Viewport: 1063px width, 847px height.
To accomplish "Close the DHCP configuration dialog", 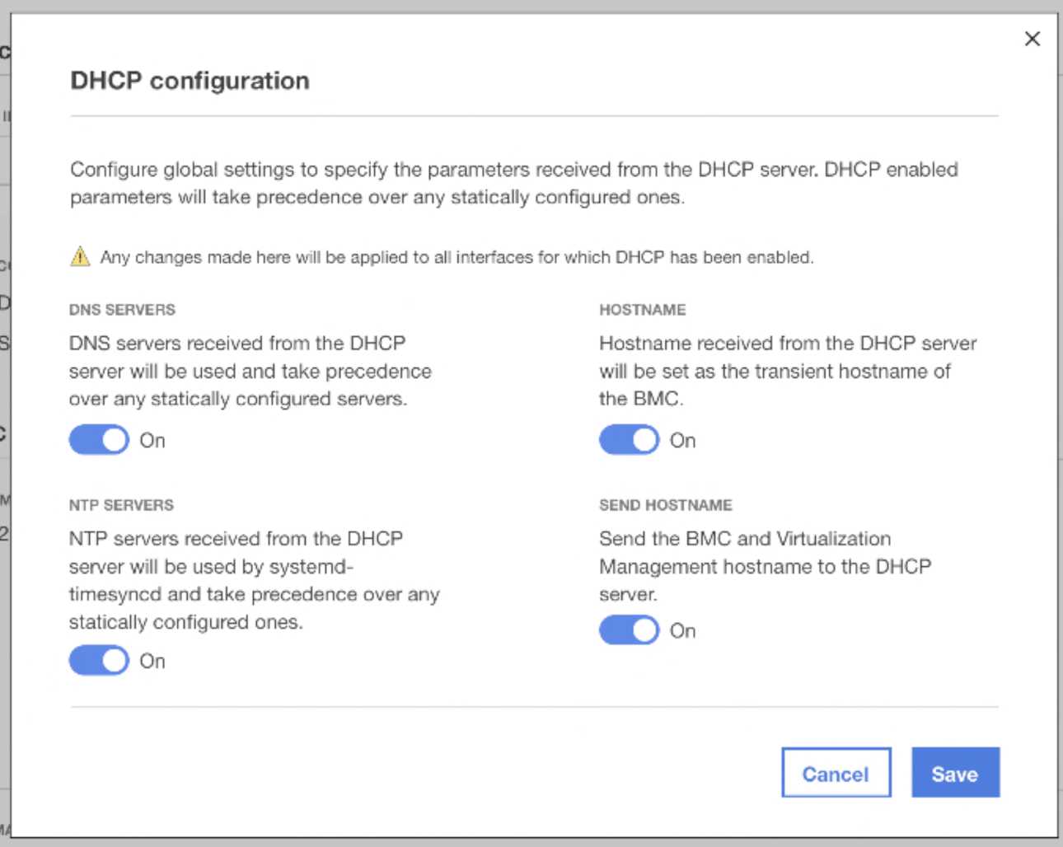I will pos(1032,39).
